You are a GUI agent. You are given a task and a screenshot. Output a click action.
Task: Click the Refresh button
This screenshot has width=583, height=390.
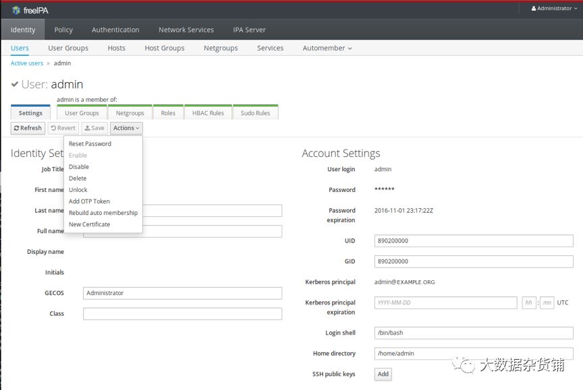[28, 128]
